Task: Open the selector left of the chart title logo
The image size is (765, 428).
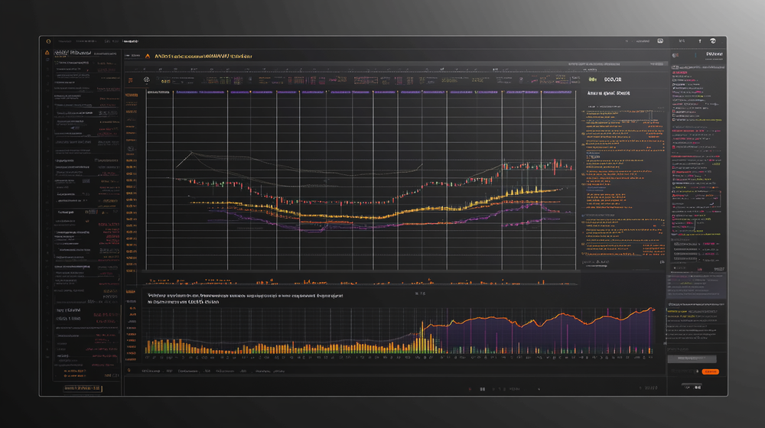Action: (133, 57)
